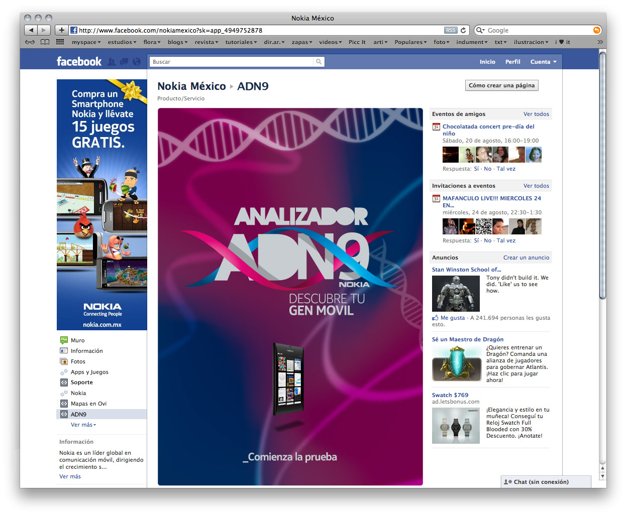Screen dimensions: 627x513
Task: Add bookmark using the plus button
Action: click(x=61, y=30)
